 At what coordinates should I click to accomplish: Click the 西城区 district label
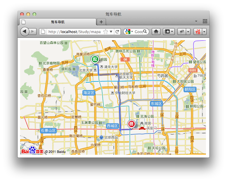pos(112,126)
